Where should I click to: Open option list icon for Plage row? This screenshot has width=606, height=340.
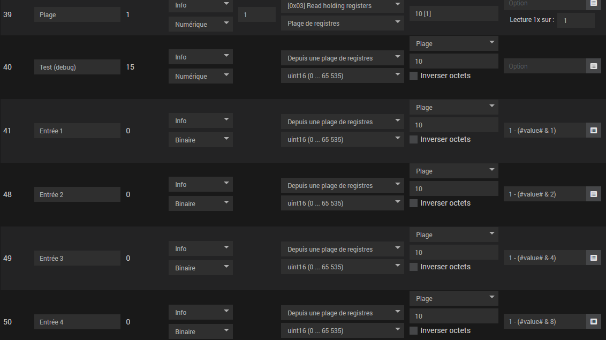(x=593, y=3)
